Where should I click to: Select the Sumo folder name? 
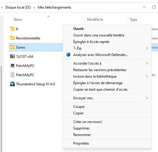pyautogui.click(x=20, y=47)
